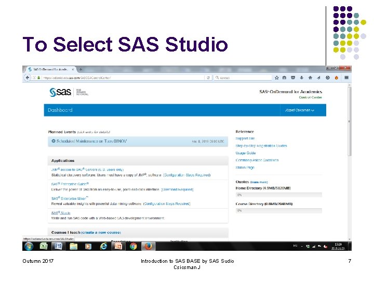The height and width of the screenshot is (281, 374).
Task: Open the Firefox hamburger menu
Action: (x=346, y=78)
